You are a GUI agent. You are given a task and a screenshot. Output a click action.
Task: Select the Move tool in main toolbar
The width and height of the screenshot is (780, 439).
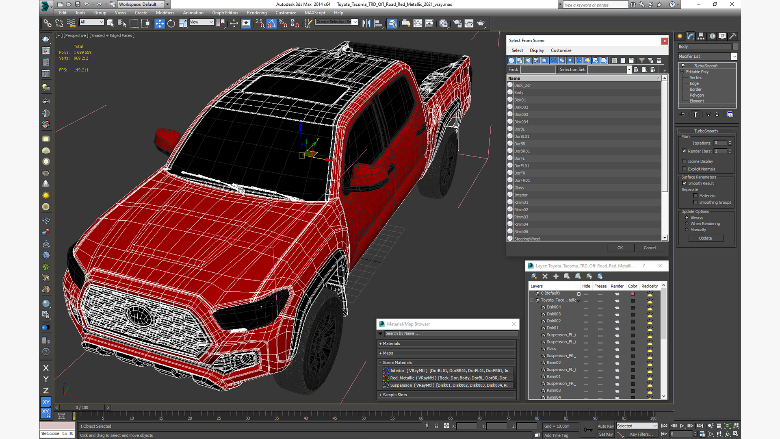[160, 24]
